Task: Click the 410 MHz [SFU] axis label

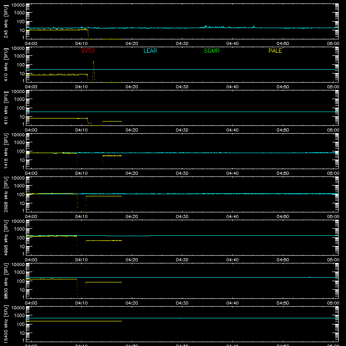Action: tap(6, 65)
